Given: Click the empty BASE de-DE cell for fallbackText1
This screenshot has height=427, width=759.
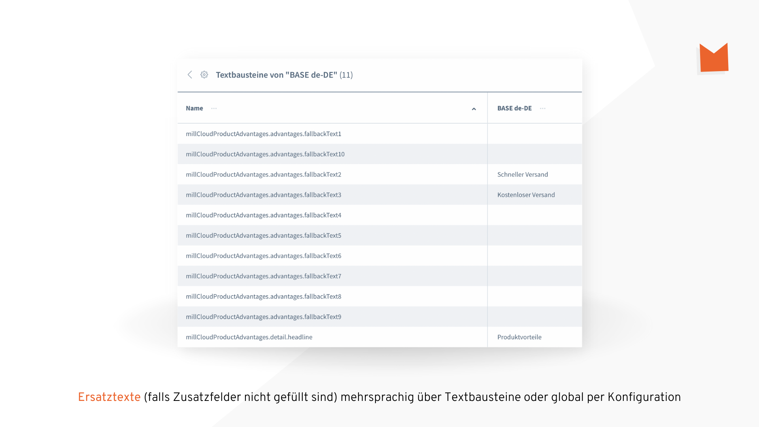Looking at the screenshot, I should click(534, 134).
